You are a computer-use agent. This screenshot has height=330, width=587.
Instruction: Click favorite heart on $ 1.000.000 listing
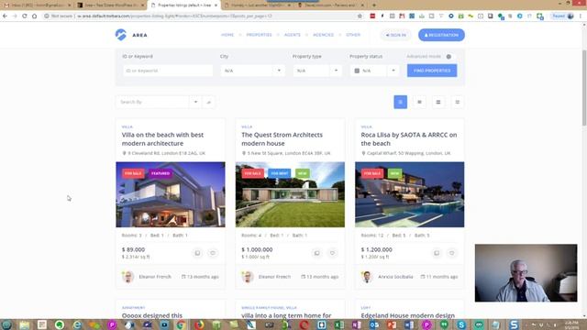[x=332, y=253]
